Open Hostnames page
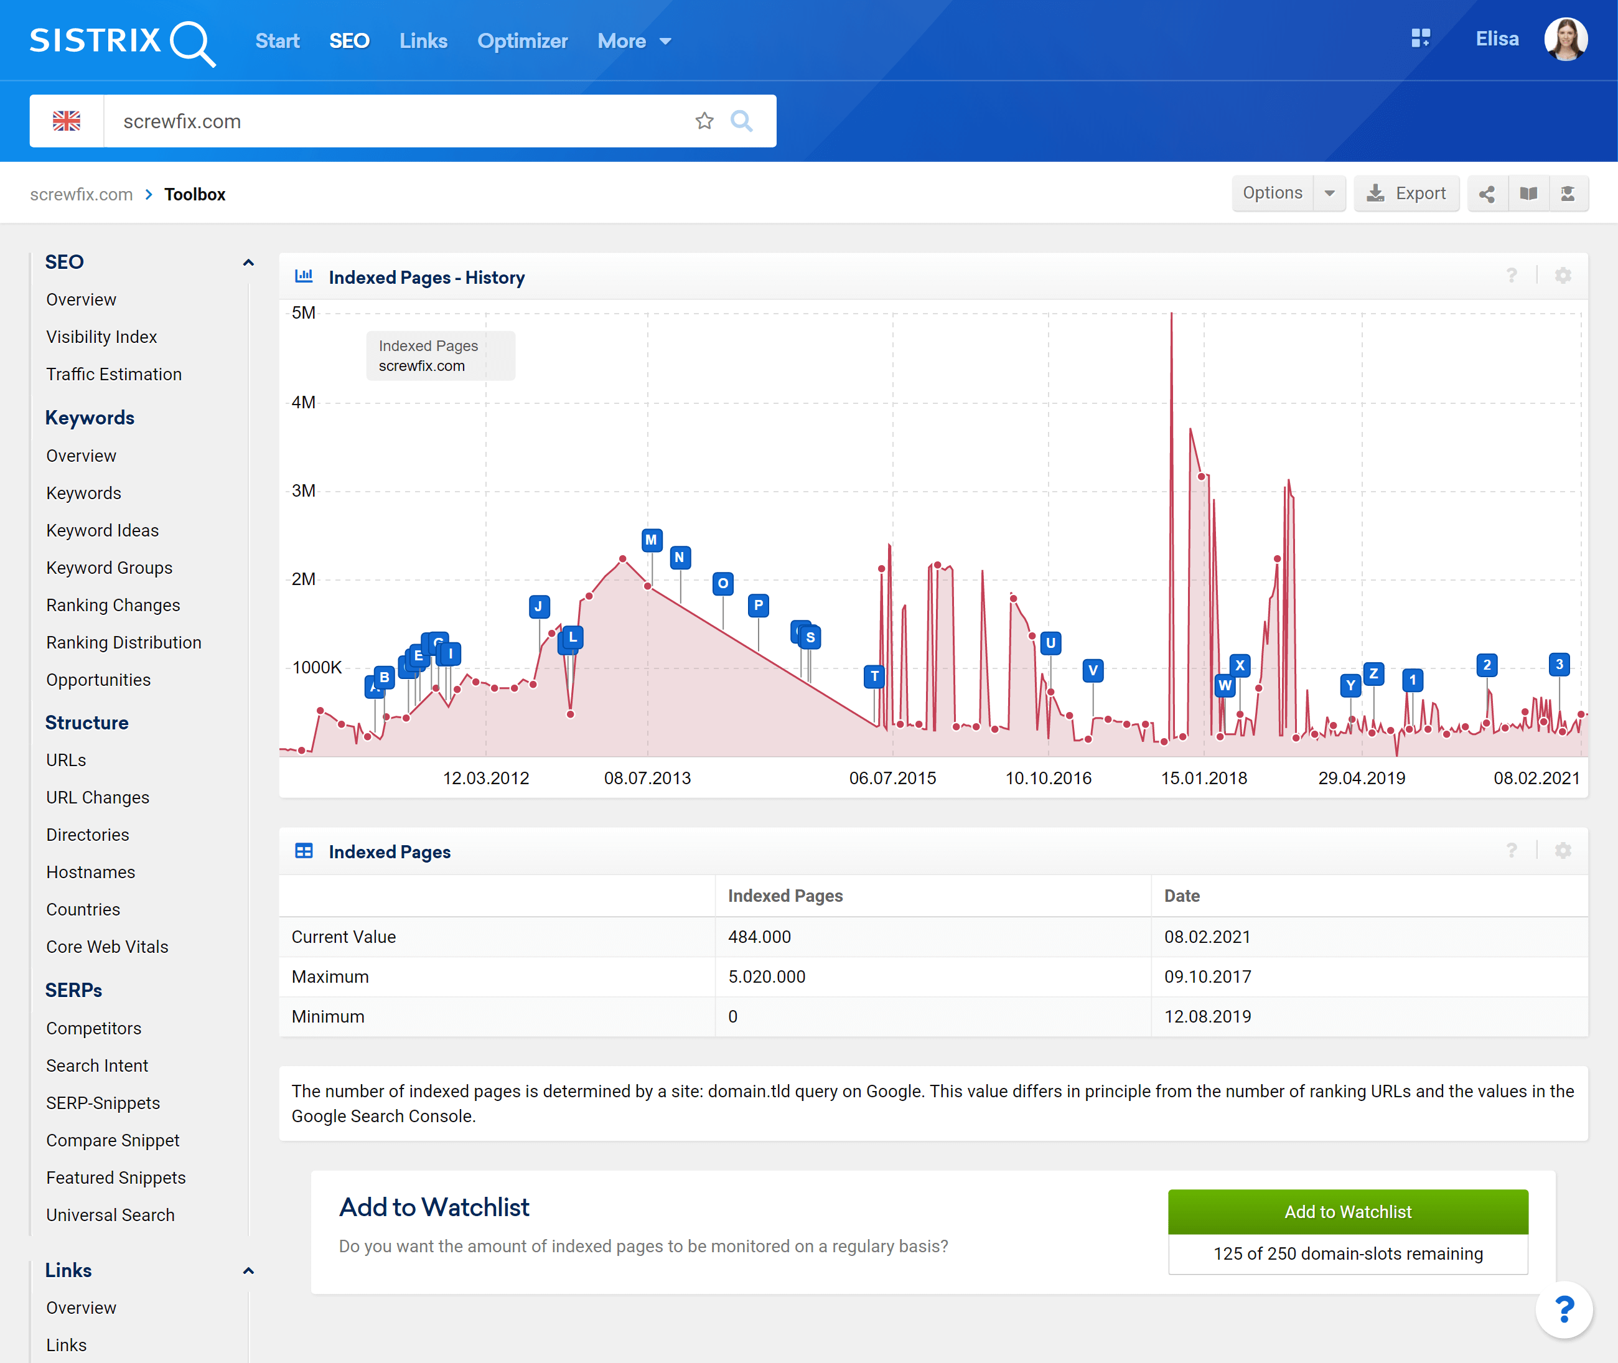This screenshot has height=1363, width=1618. pos(90,871)
